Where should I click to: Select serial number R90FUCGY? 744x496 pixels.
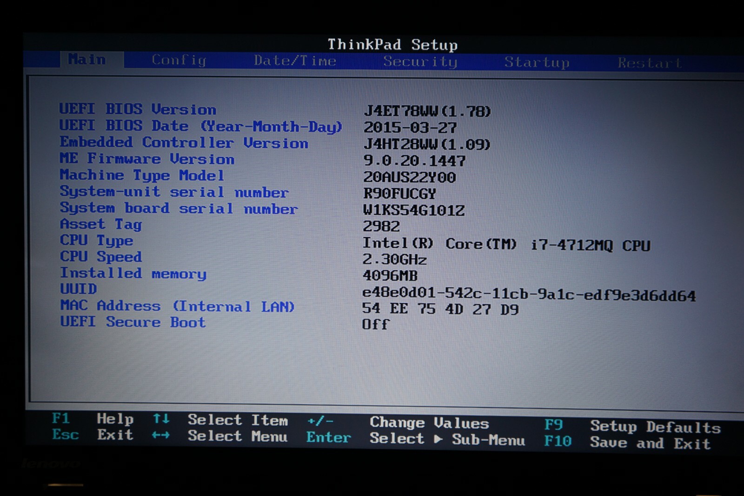click(x=400, y=194)
